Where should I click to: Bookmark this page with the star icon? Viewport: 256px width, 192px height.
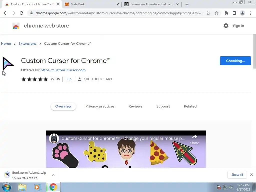pos(216,13)
